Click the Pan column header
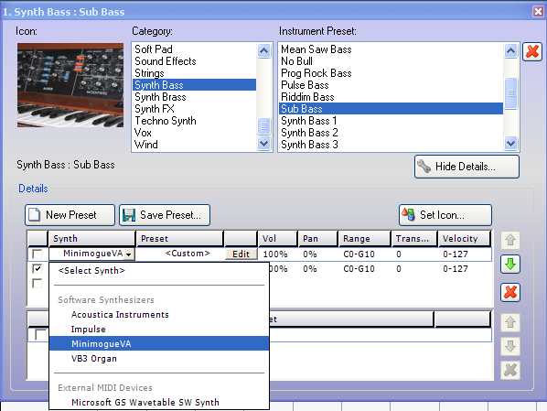Viewport: 547px width, 411px height. point(317,239)
